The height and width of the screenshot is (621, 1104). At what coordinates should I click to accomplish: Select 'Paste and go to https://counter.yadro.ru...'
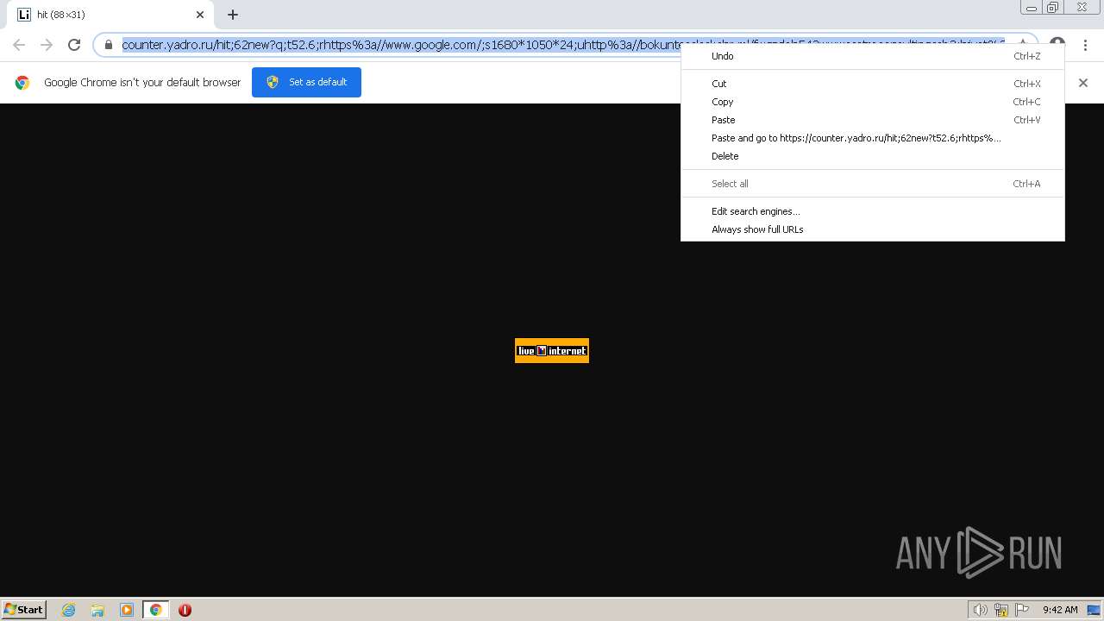873,138
